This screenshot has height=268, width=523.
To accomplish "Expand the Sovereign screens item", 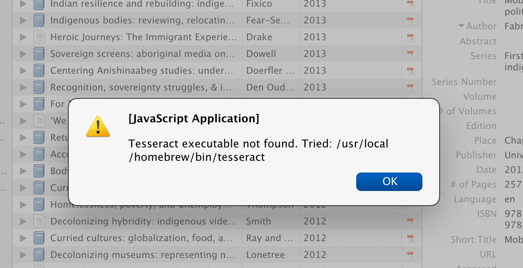I will (x=23, y=54).
